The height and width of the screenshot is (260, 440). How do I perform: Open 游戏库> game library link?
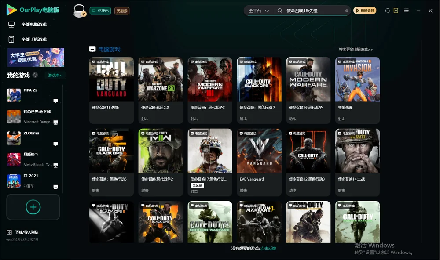[55, 76]
